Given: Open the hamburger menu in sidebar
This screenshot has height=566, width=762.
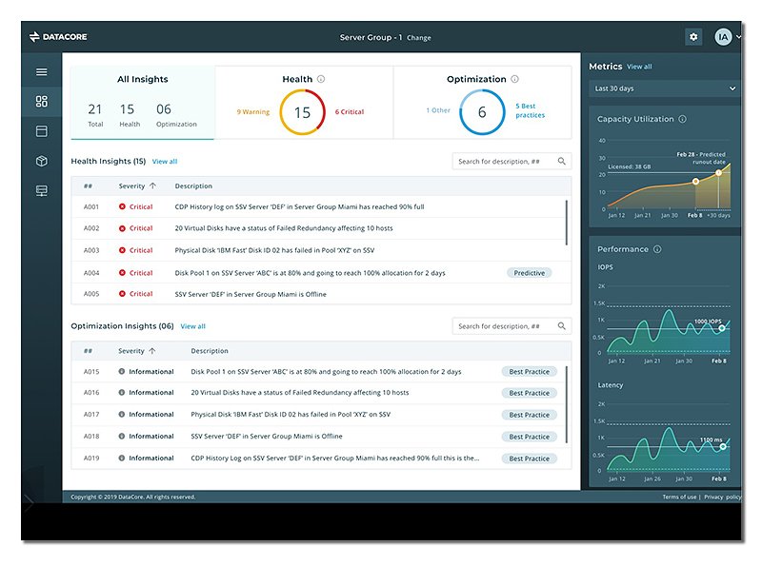Looking at the screenshot, I should tap(41, 71).
